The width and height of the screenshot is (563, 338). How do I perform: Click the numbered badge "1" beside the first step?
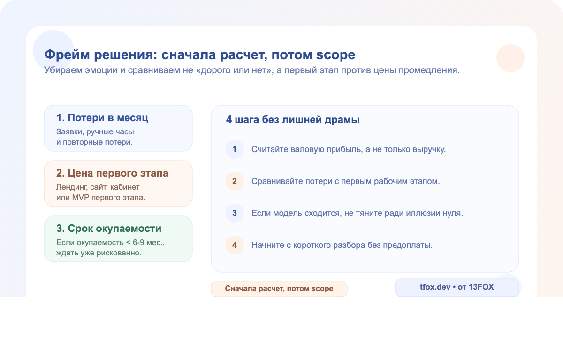click(235, 149)
